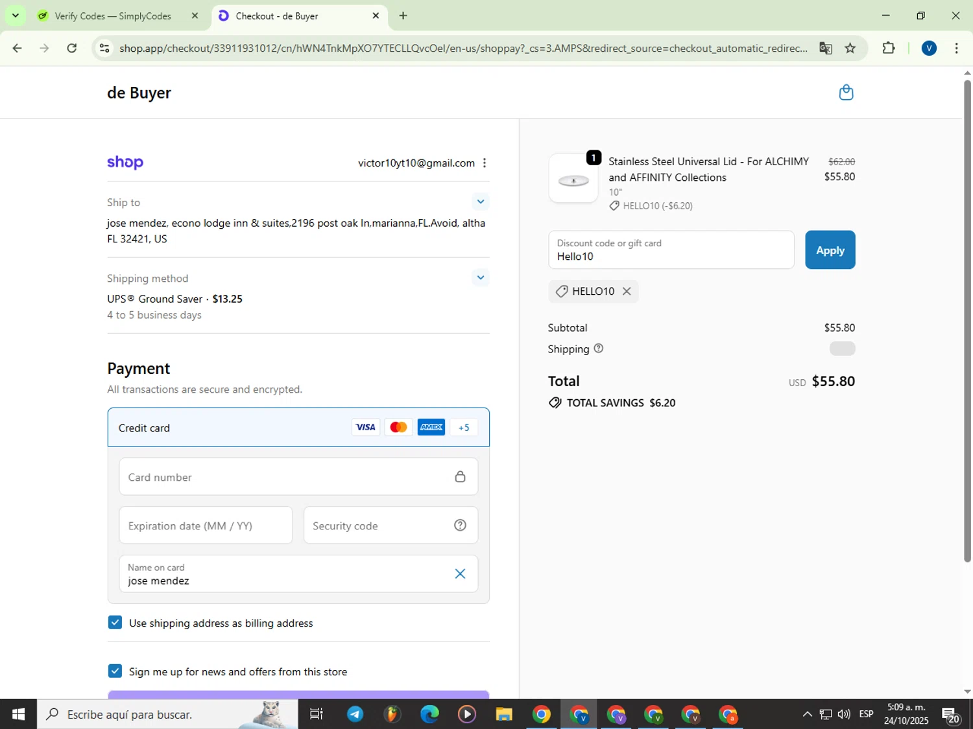Image resolution: width=973 pixels, height=729 pixels.
Task: Open account options three-dot menu beside email
Action: point(485,163)
